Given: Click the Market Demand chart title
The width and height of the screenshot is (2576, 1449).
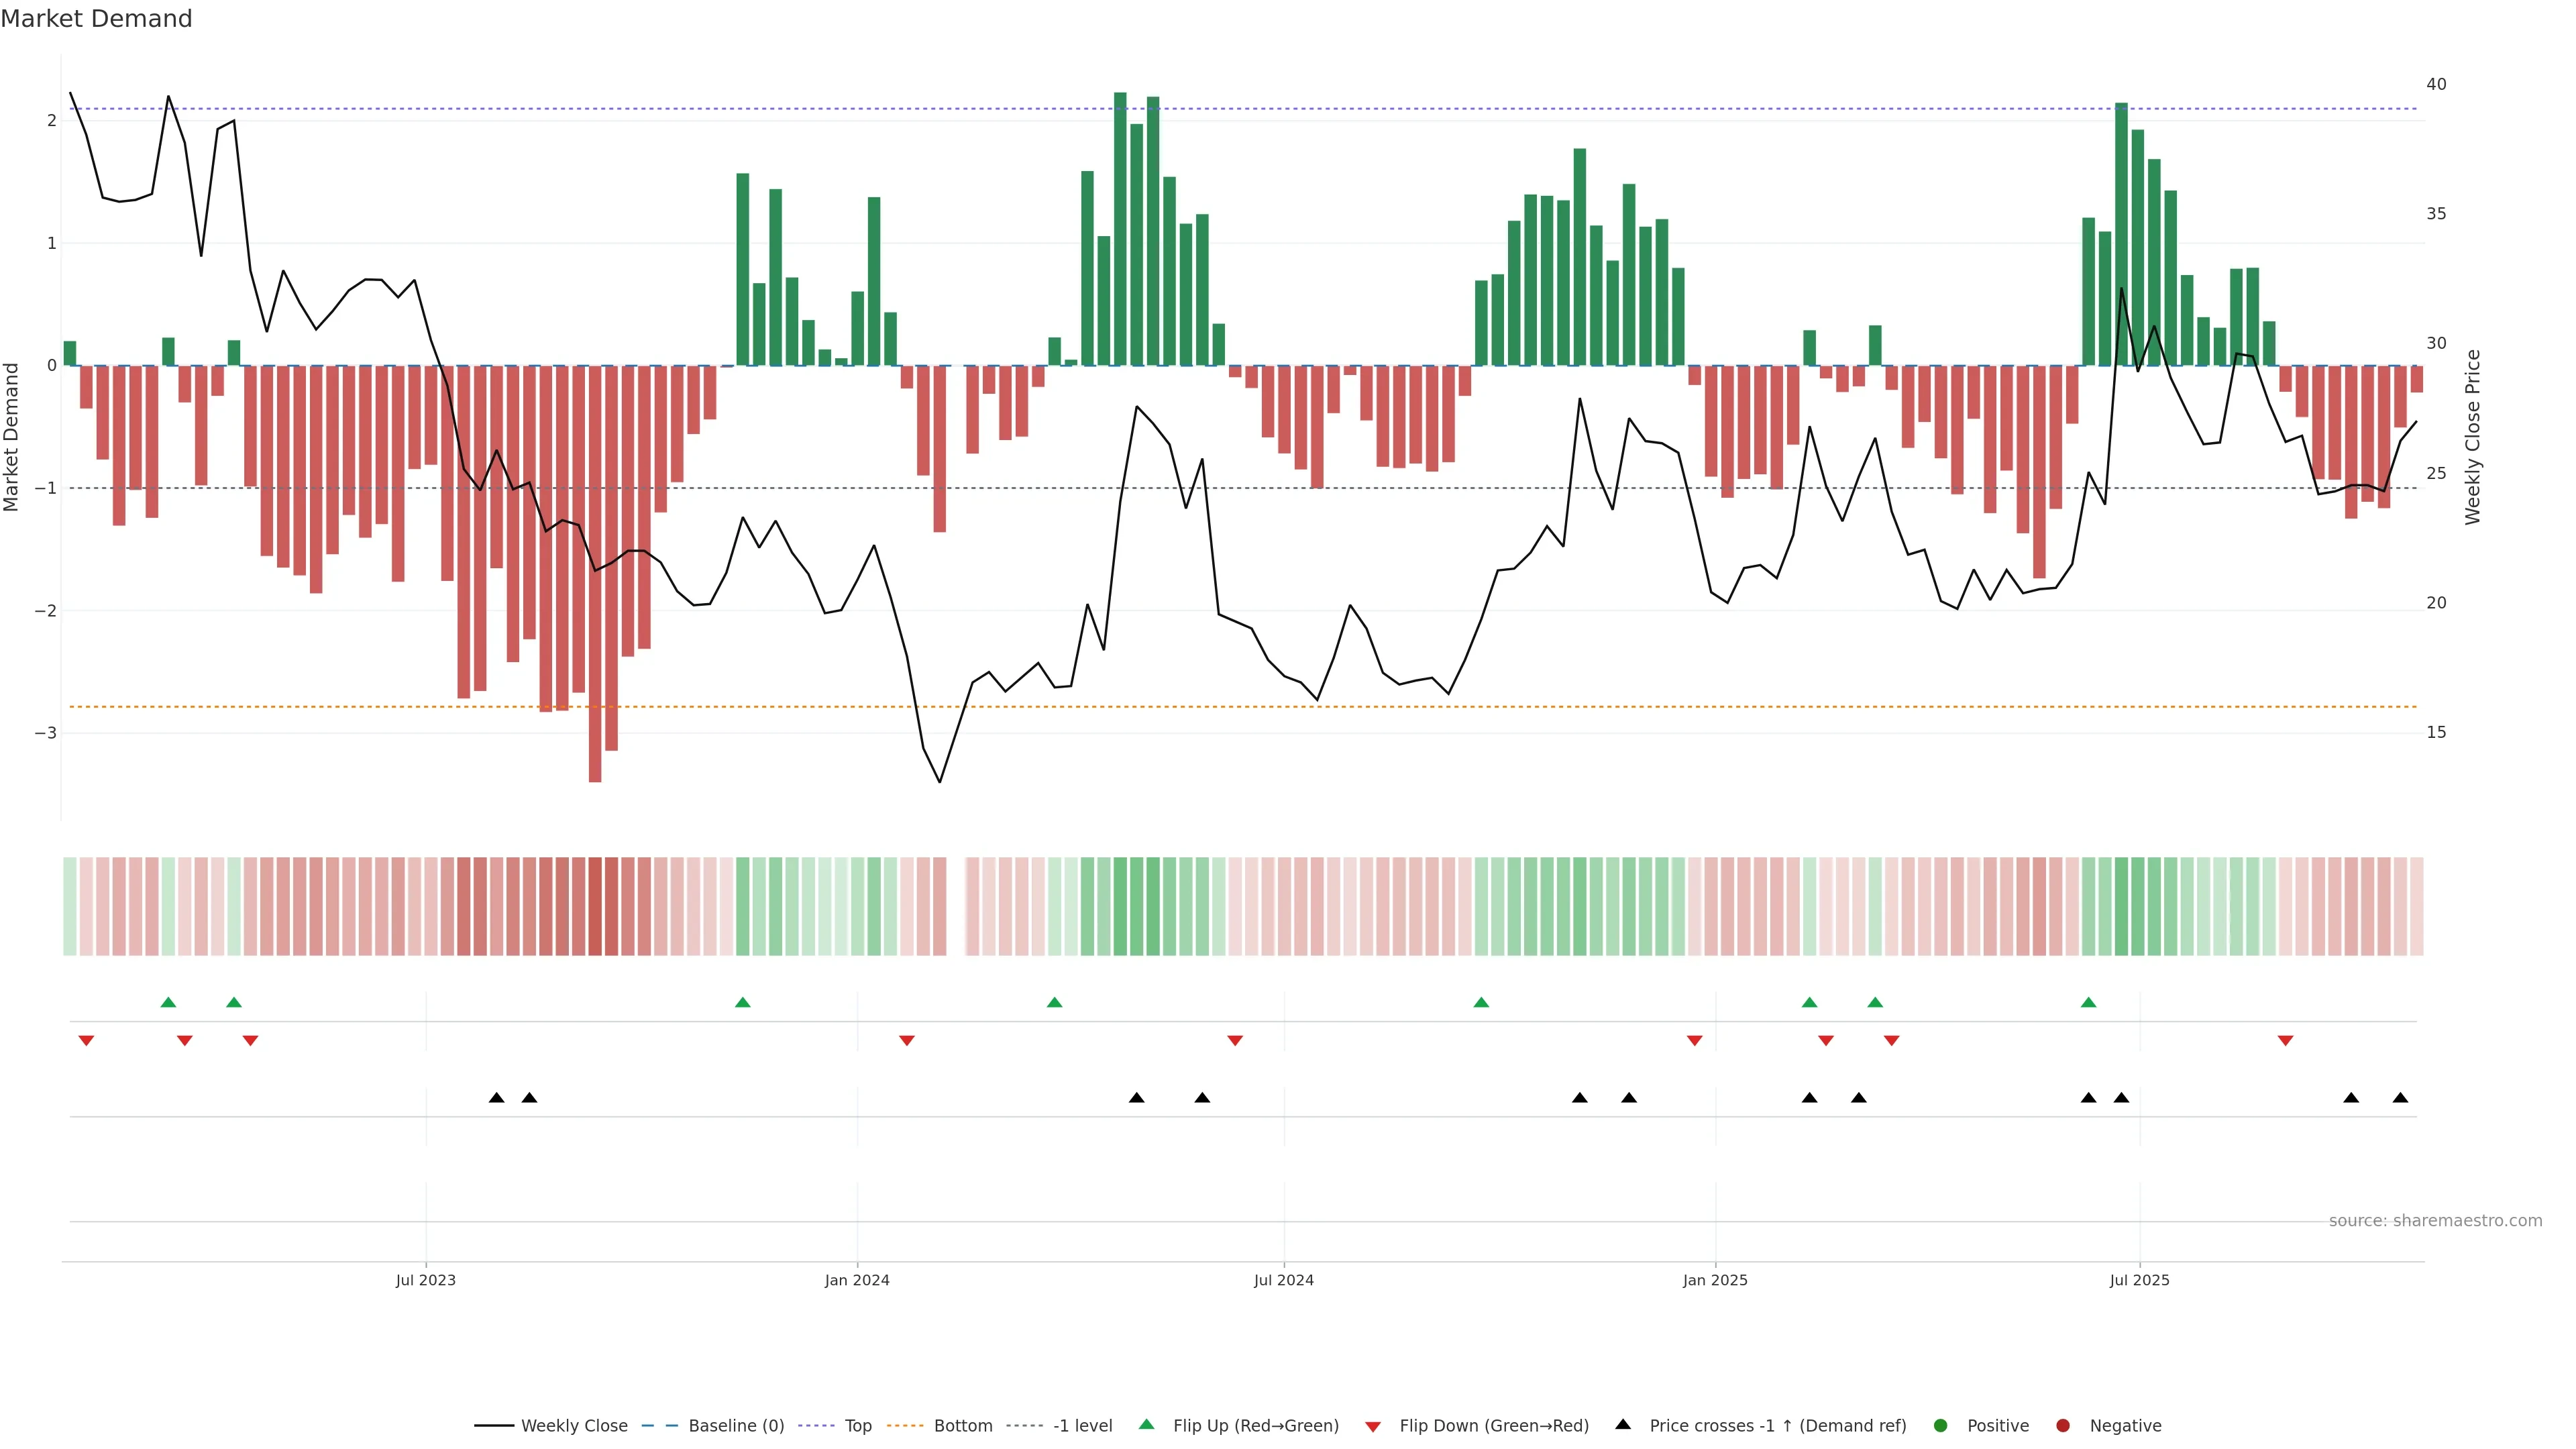Looking at the screenshot, I should click(x=96, y=19).
